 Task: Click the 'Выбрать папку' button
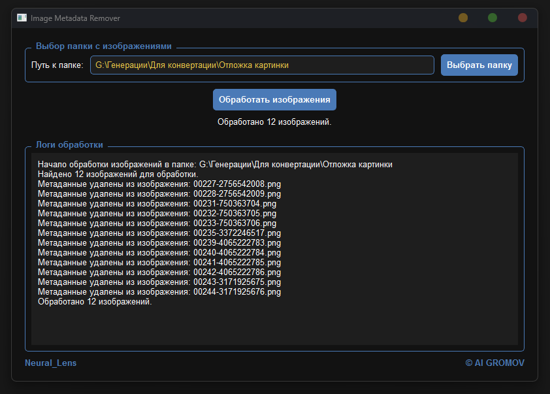click(479, 65)
